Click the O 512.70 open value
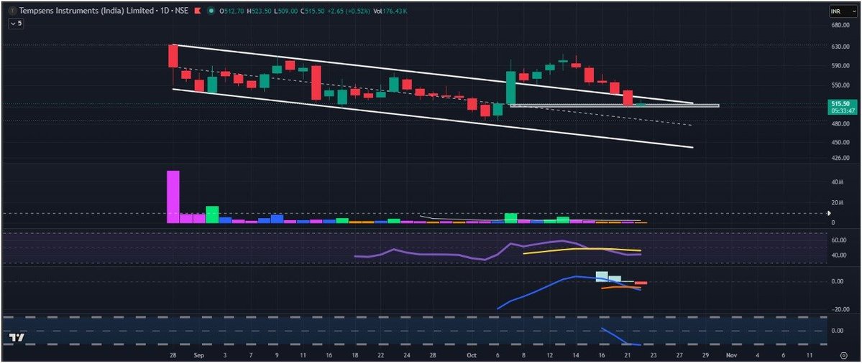This screenshot has width=862, height=363. (232, 11)
